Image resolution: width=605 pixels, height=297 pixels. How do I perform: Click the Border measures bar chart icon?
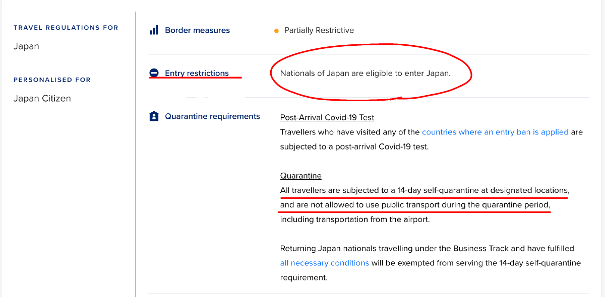154,30
